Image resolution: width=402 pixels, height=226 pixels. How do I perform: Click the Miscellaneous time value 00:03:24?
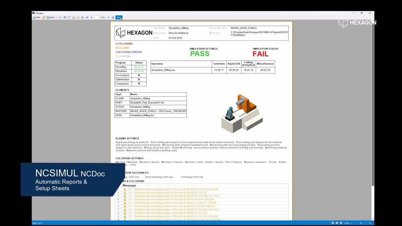click(x=265, y=70)
